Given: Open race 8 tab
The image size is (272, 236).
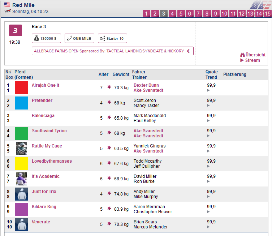Looking at the screenshot, I should pyautogui.click(x=207, y=13).
